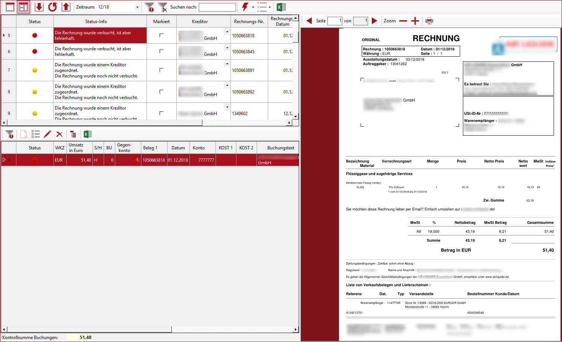
Task: Go to next invoice page with right arrow
Action: [374, 21]
